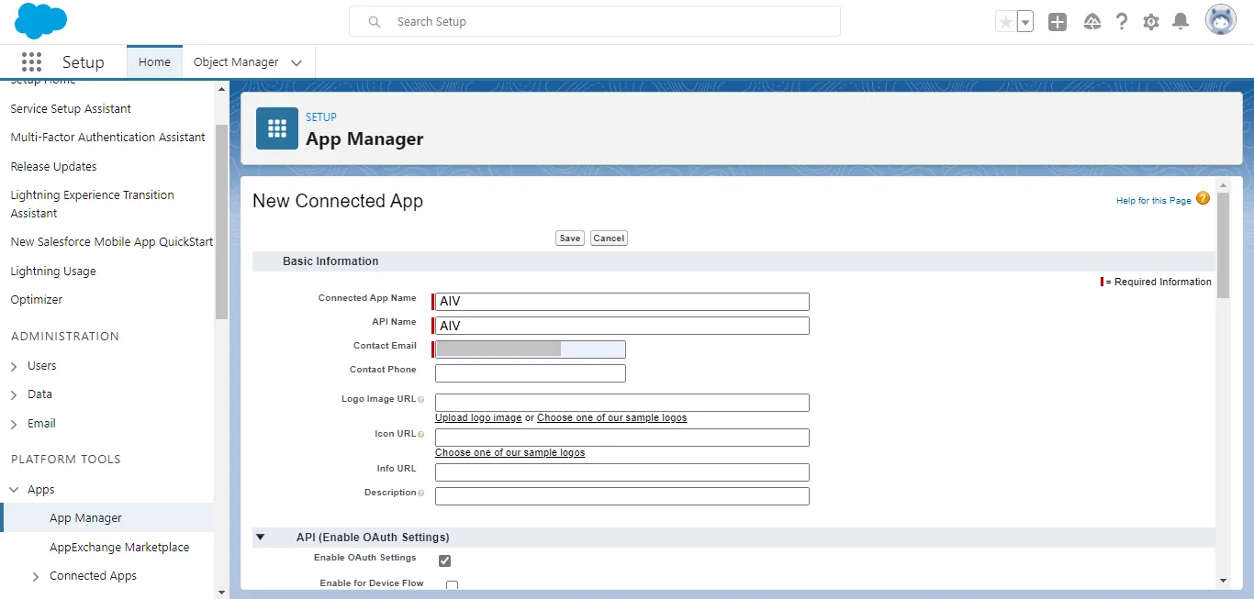Click the left sidebar scrollbar thumb
The height and width of the screenshot is (599, 1254).
tap(220, 221)
